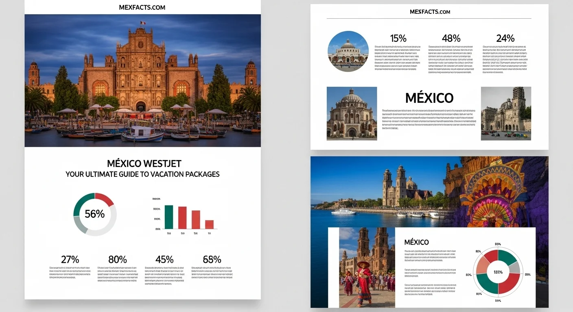Select the 27% statistic on left slide
The width and height of the screenshot is (573, 312).
coord(70,259)
